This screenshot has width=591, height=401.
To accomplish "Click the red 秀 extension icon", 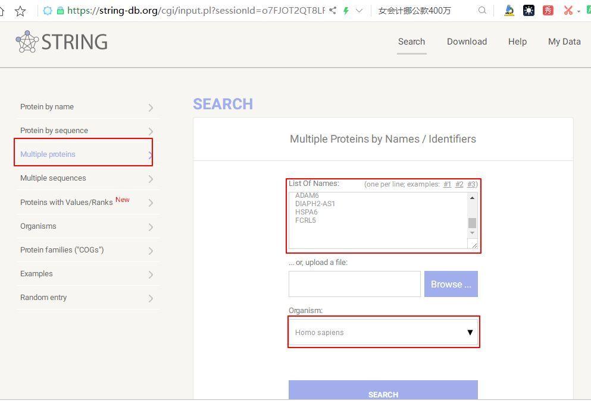I will point(548,10).
